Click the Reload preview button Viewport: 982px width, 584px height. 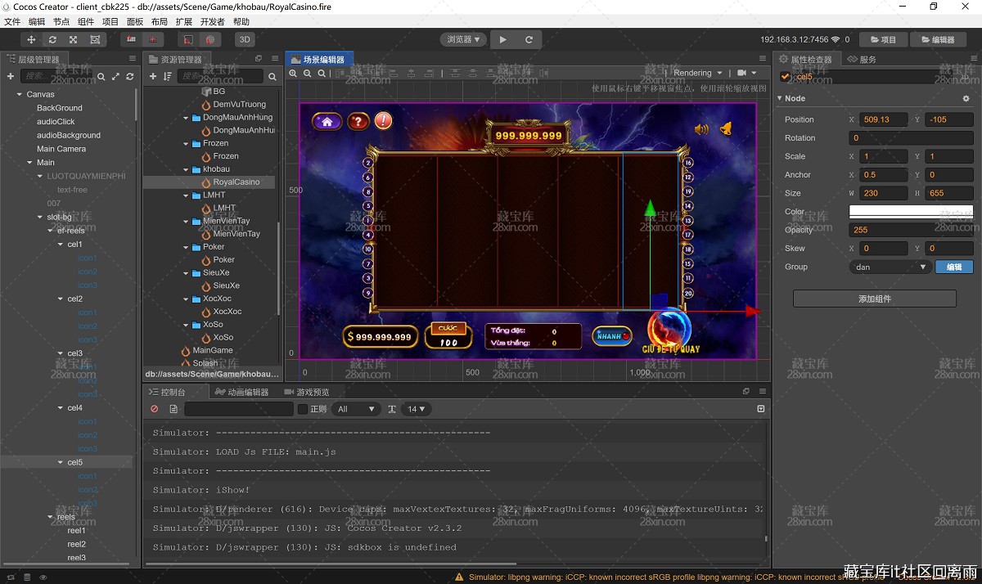529,39
